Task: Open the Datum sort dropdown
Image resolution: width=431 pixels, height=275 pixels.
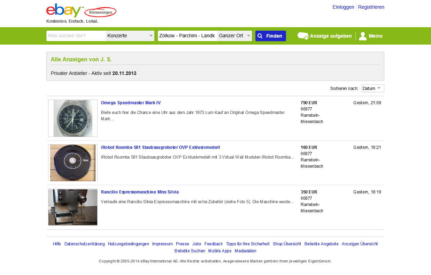Action: pyautogui.click(x=373, y=88)
